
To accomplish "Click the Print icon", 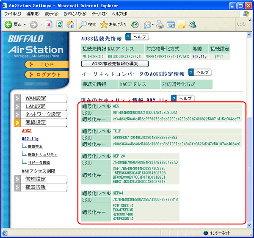I will [160, 25].
